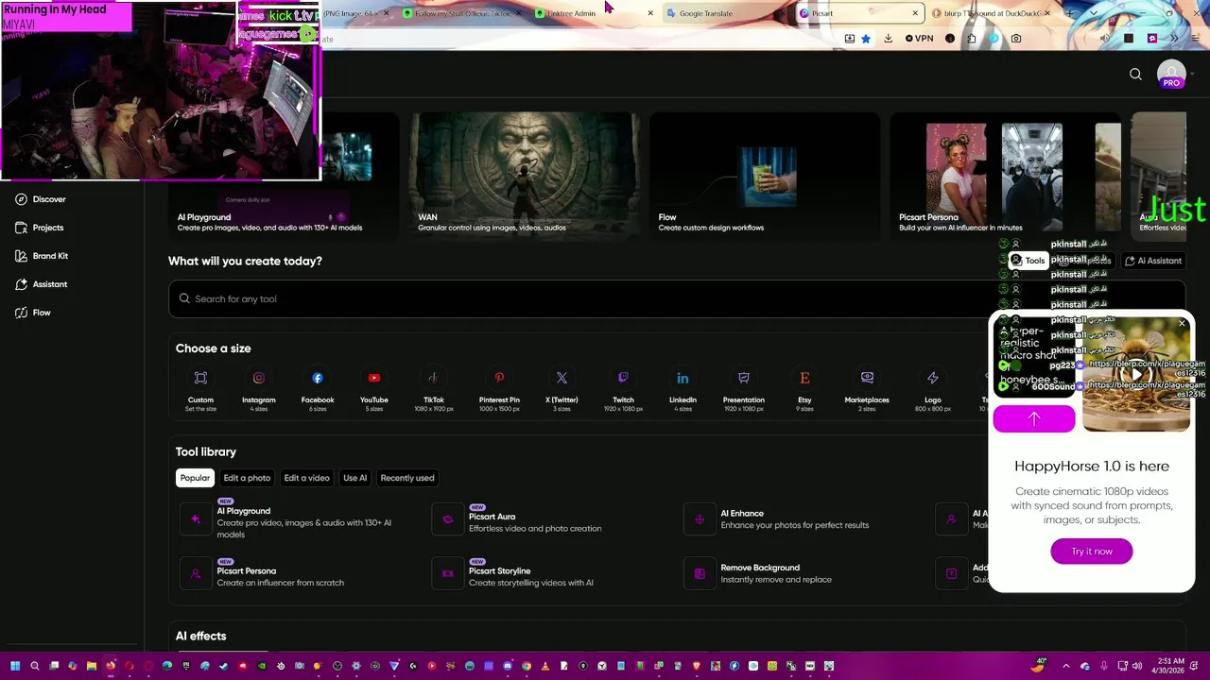
Task: Select the Use AI filter tab
Action: coord(354,478)
